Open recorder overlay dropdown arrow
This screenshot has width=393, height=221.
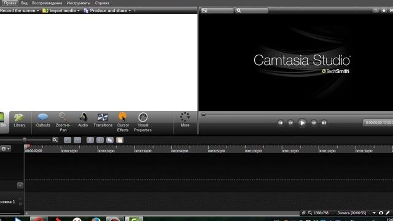coord(374,213)
